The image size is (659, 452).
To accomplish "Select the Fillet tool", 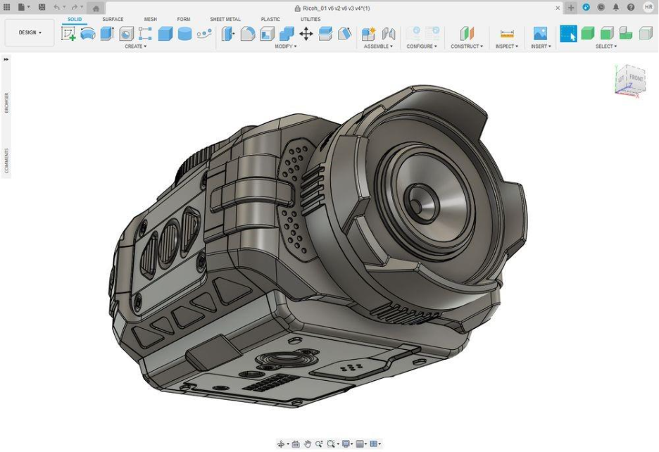I will (248, 34).
